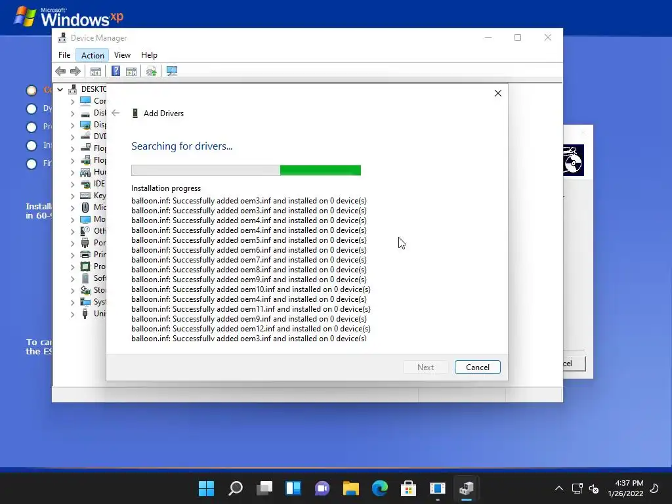This screenshot has height=504, width=672.
Task: Click the disabled Next button
Action: 425,367
